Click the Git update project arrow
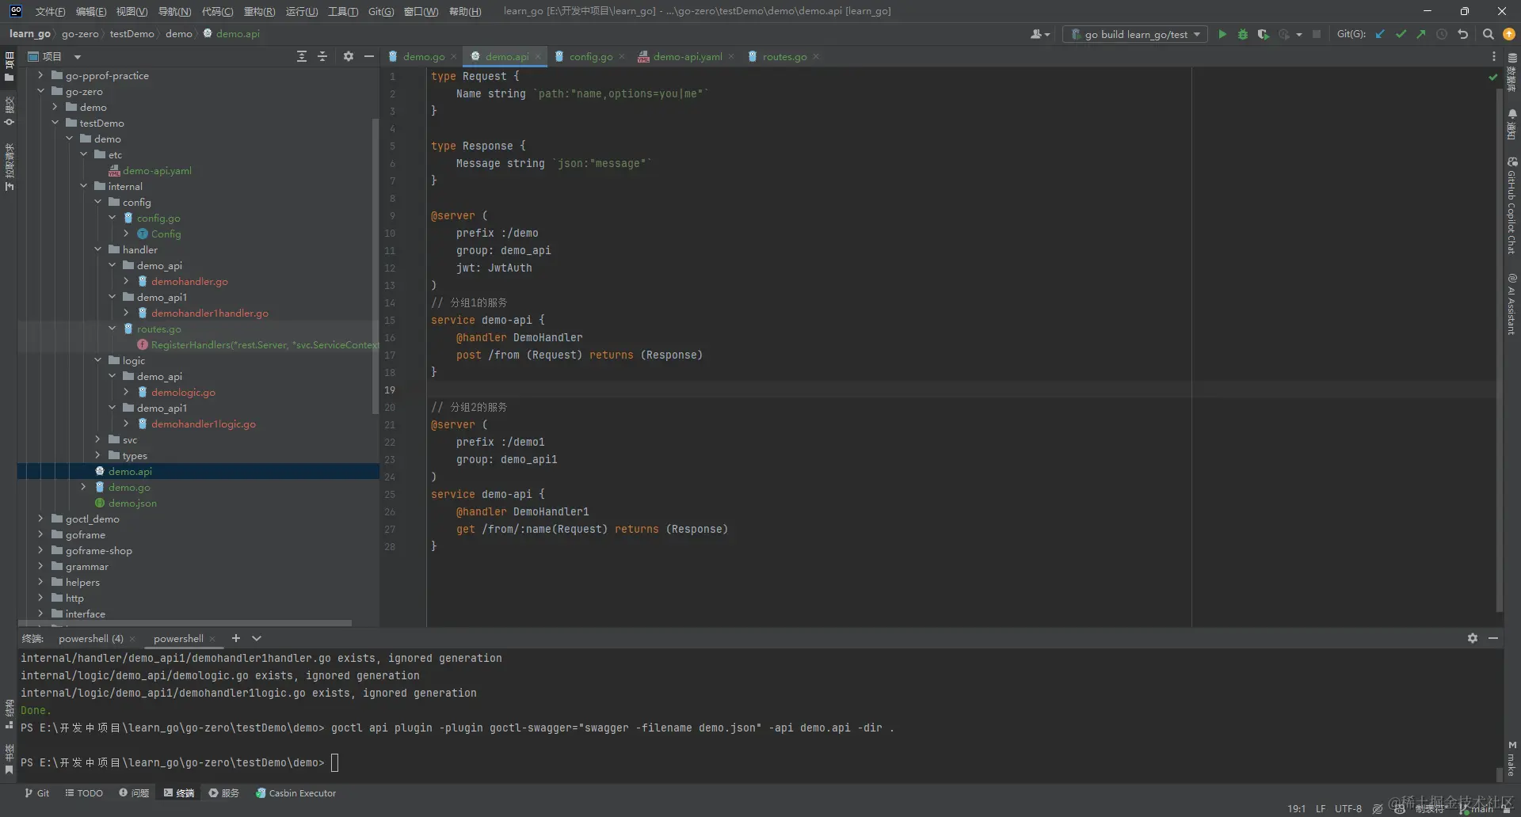 (x=1380, y=34)
